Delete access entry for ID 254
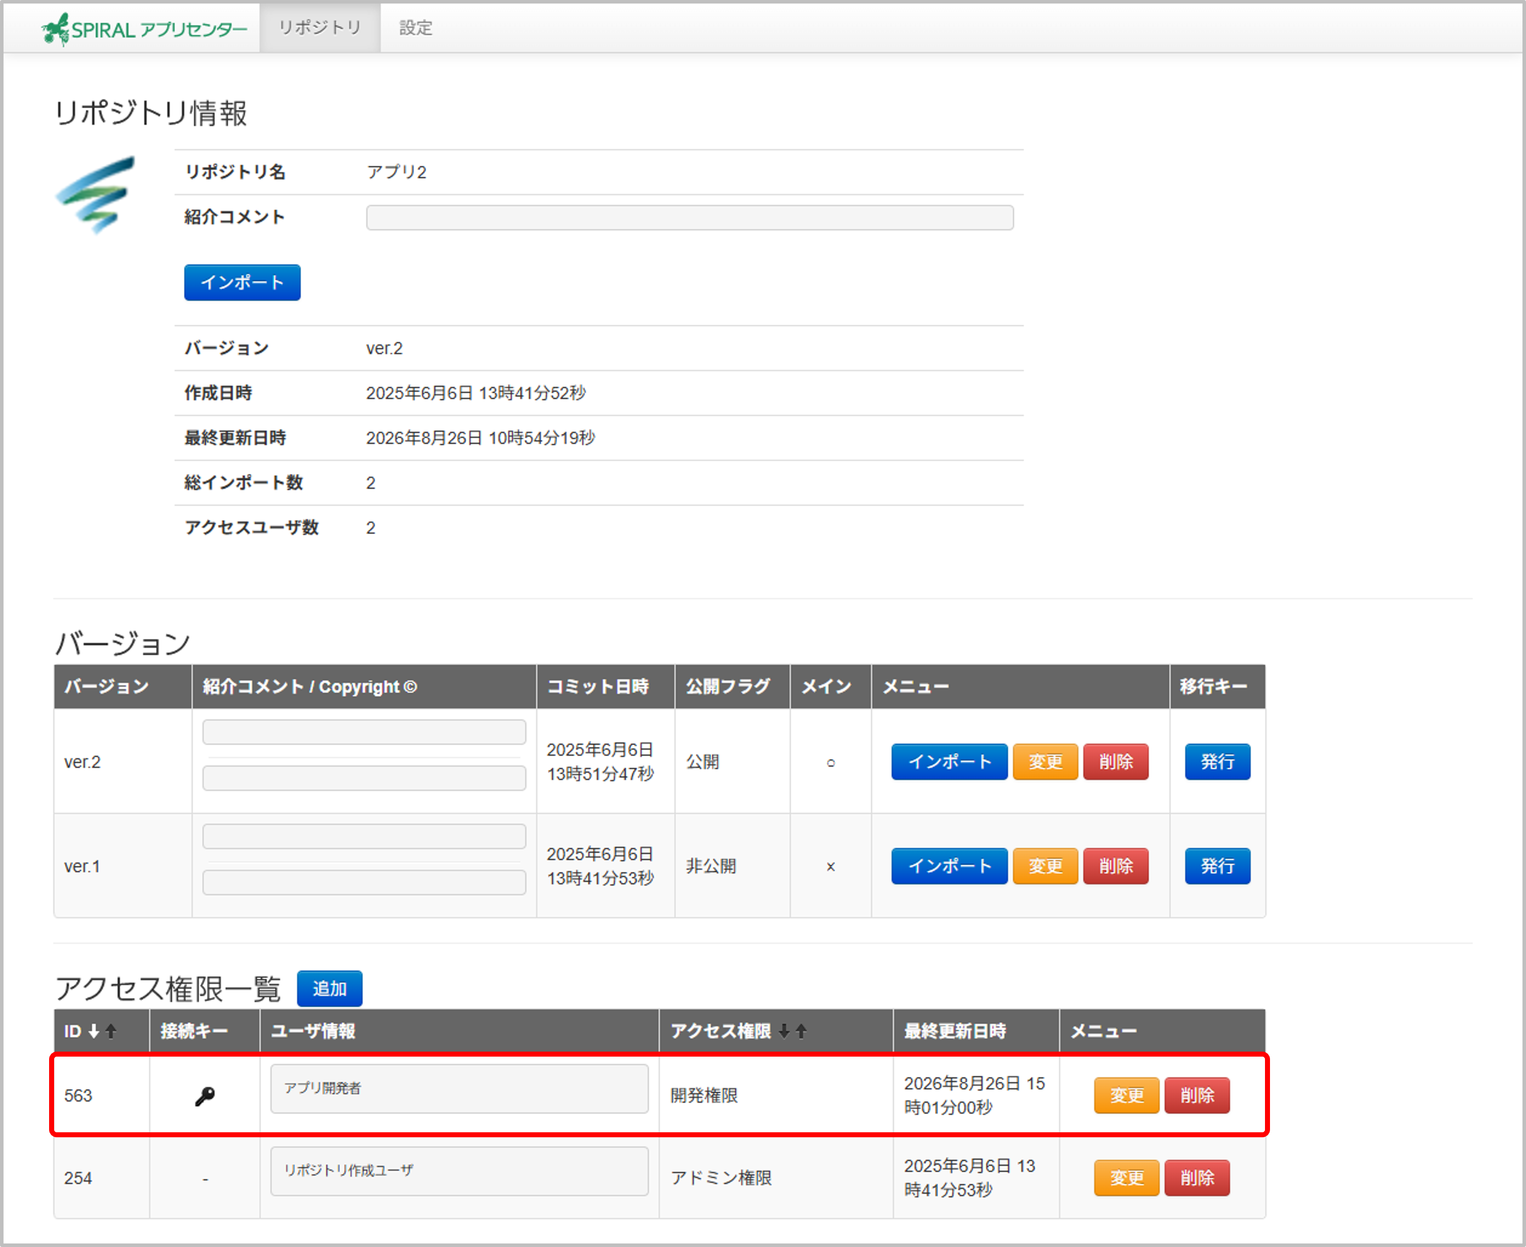The image size is (1526, 1247). tap(1196, 1178)
